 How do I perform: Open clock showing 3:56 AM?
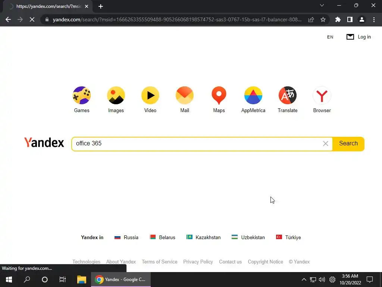(x=350, y=280)
